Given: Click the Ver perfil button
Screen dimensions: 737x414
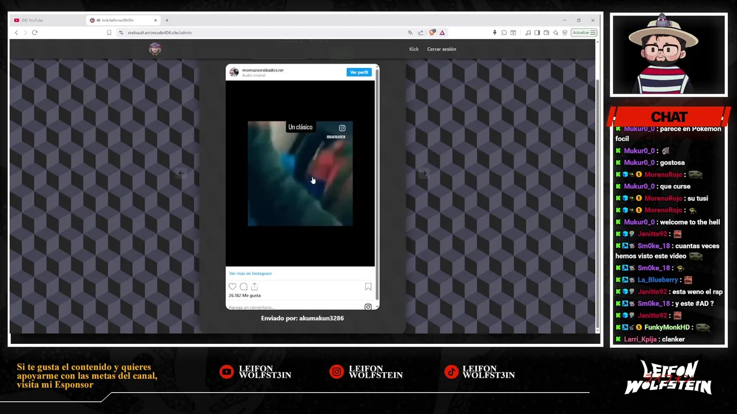Looking at the screenshot, I should 359,72.
